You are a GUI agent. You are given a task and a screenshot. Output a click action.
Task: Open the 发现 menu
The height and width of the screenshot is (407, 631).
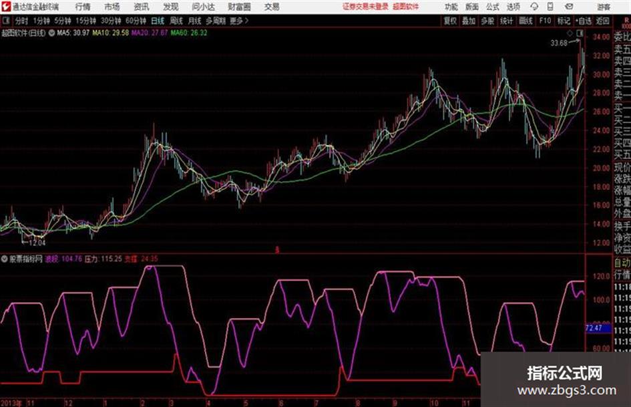(171, 7)
